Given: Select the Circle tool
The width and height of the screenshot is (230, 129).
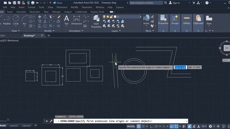Looking at the screenshot, I should coord(16,20).
